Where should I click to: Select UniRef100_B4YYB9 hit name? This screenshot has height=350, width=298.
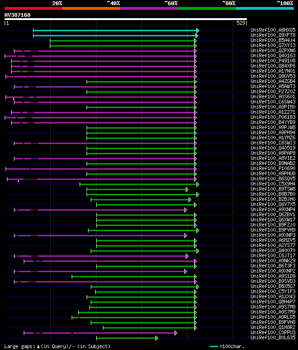pos(273,122)
